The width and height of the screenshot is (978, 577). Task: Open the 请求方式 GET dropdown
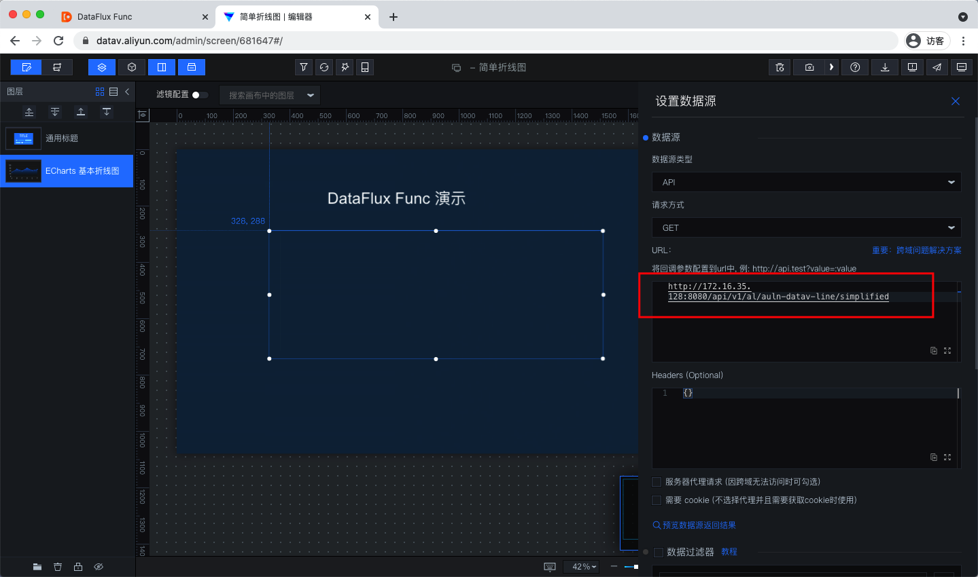(x=806, y=227)
